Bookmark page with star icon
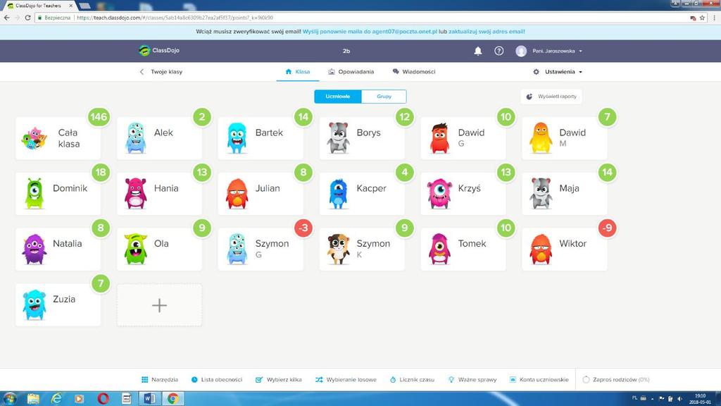 click(702, 18)
